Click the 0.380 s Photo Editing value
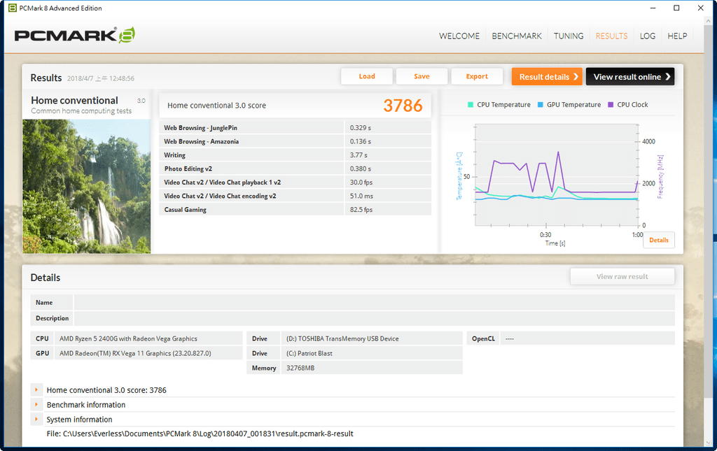The image size is (717, 451). click(361, 169)
